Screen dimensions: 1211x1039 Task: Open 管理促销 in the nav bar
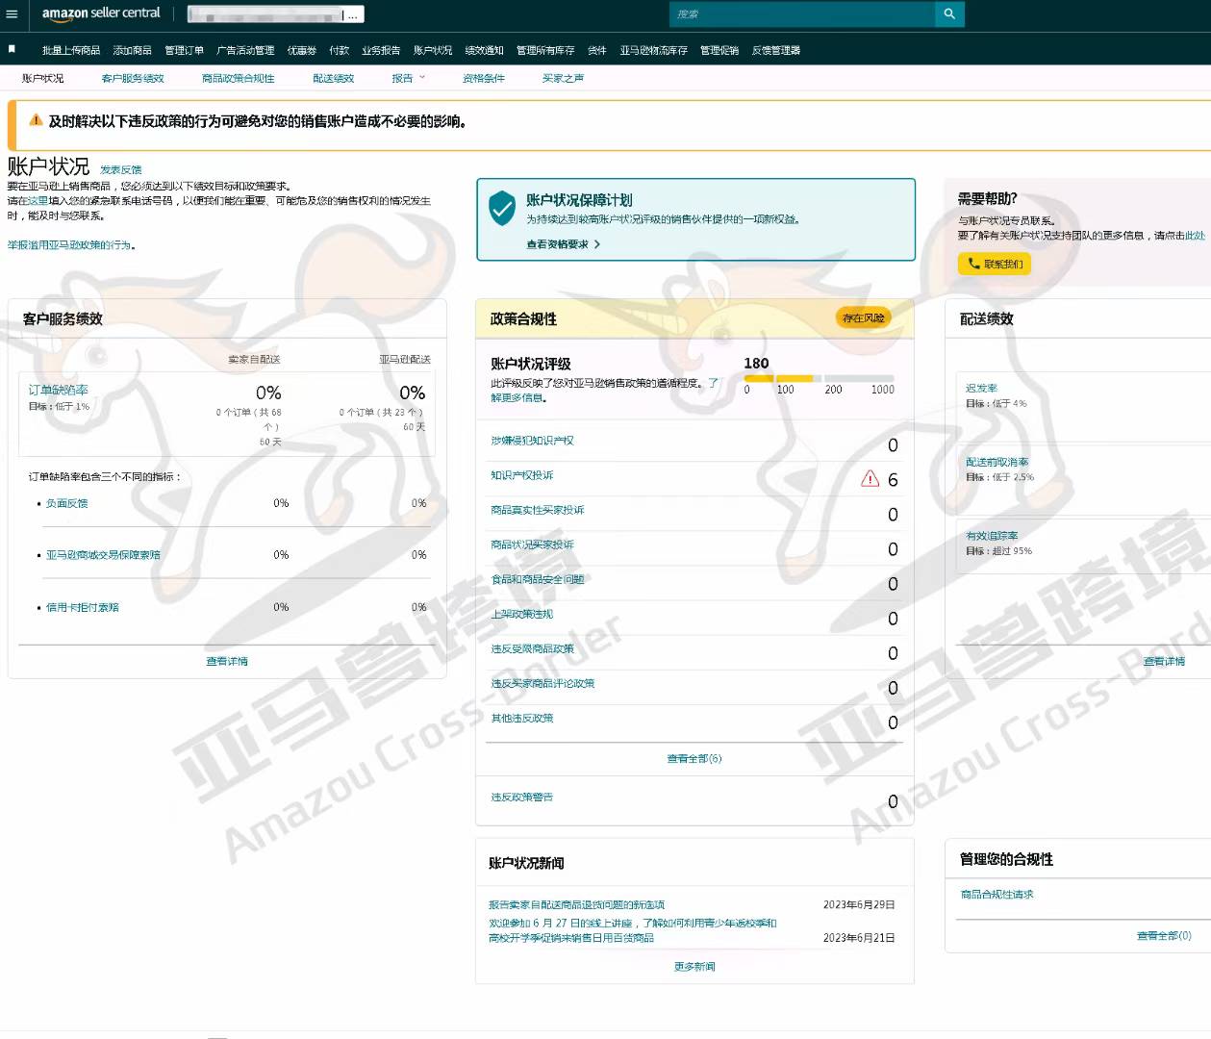[x=719, y=50]
